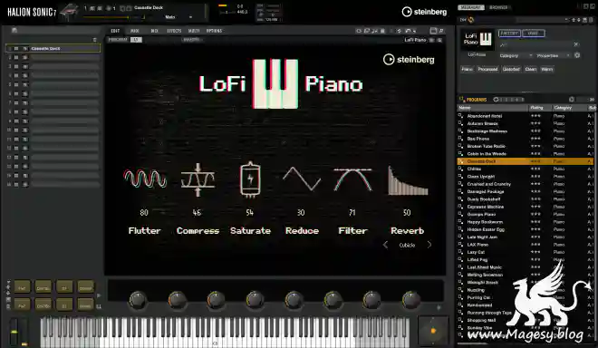The width and height of the screenshot is (598, 348).
Task: Click the first trigger pad in top row
Action: [x=22, y=287]
